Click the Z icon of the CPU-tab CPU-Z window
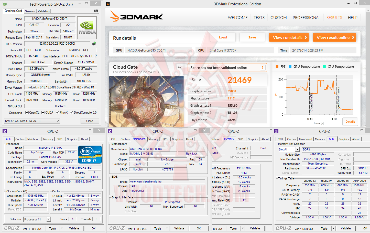Viewport: 370px width, 233px height. click(x=5, y=131)
